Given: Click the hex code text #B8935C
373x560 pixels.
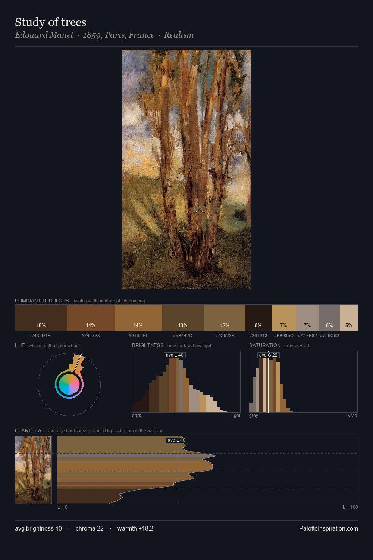Looking at the screenshot, I should pos(284,336).
